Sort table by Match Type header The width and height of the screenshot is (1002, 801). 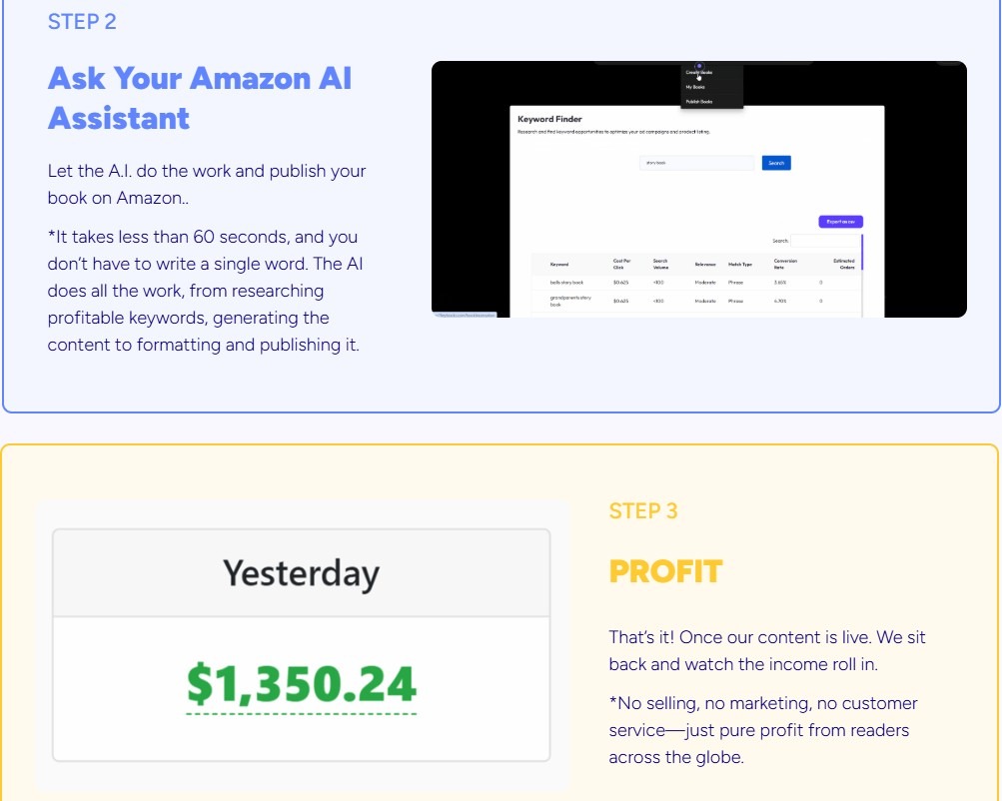pyautogui.click(x=740, y=265)
